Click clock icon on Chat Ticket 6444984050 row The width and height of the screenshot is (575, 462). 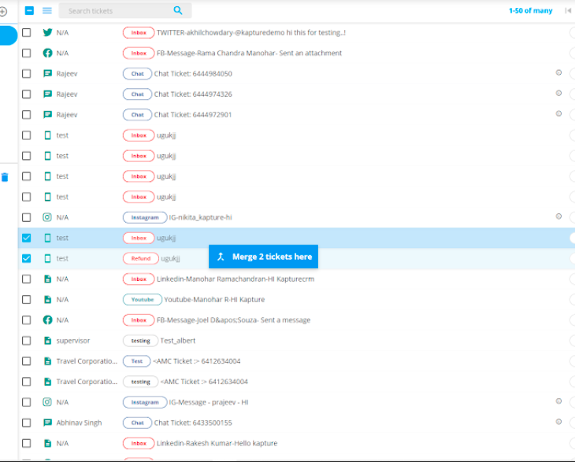pos(558,72)
